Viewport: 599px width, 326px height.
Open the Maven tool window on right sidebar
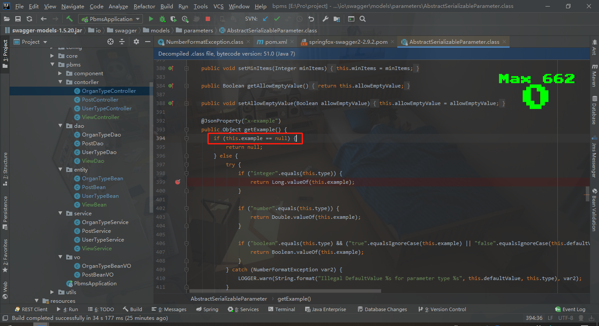[594, 76]
